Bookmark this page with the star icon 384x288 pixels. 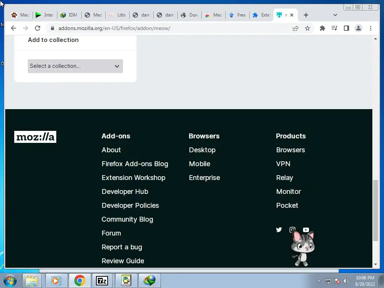click(307, 28)
